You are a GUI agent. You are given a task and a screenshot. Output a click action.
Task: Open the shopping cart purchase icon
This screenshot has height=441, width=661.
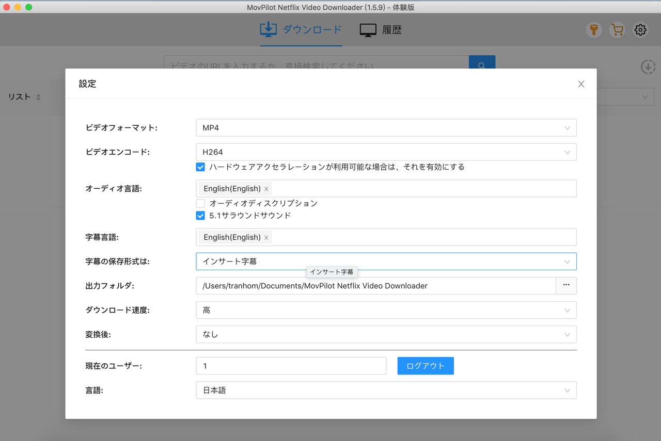(x=617, y=30)
